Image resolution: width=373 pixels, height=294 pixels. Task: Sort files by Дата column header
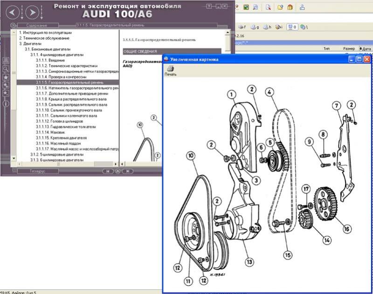tap(366, 49)
